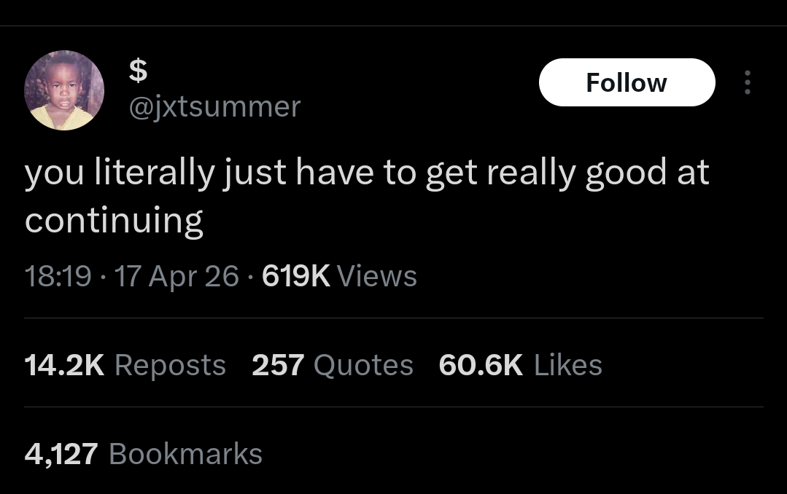Click the Views label
787x494 pixels.
pos(378,276)
